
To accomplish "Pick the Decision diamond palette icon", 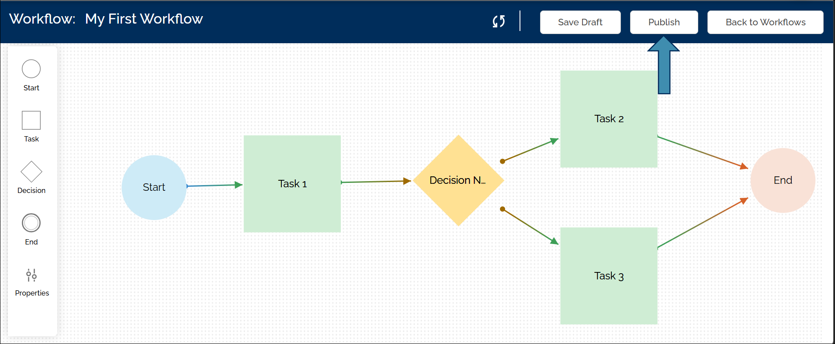I will (x=31, y=172).
